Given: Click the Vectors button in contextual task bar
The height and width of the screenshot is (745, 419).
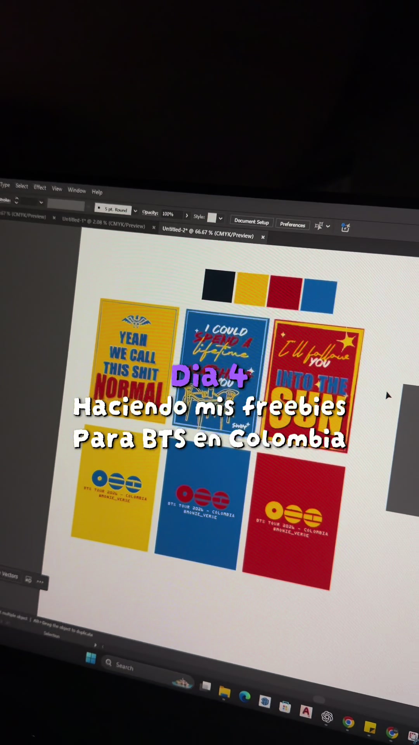Looking at the screenshot, I should (9, 575).
